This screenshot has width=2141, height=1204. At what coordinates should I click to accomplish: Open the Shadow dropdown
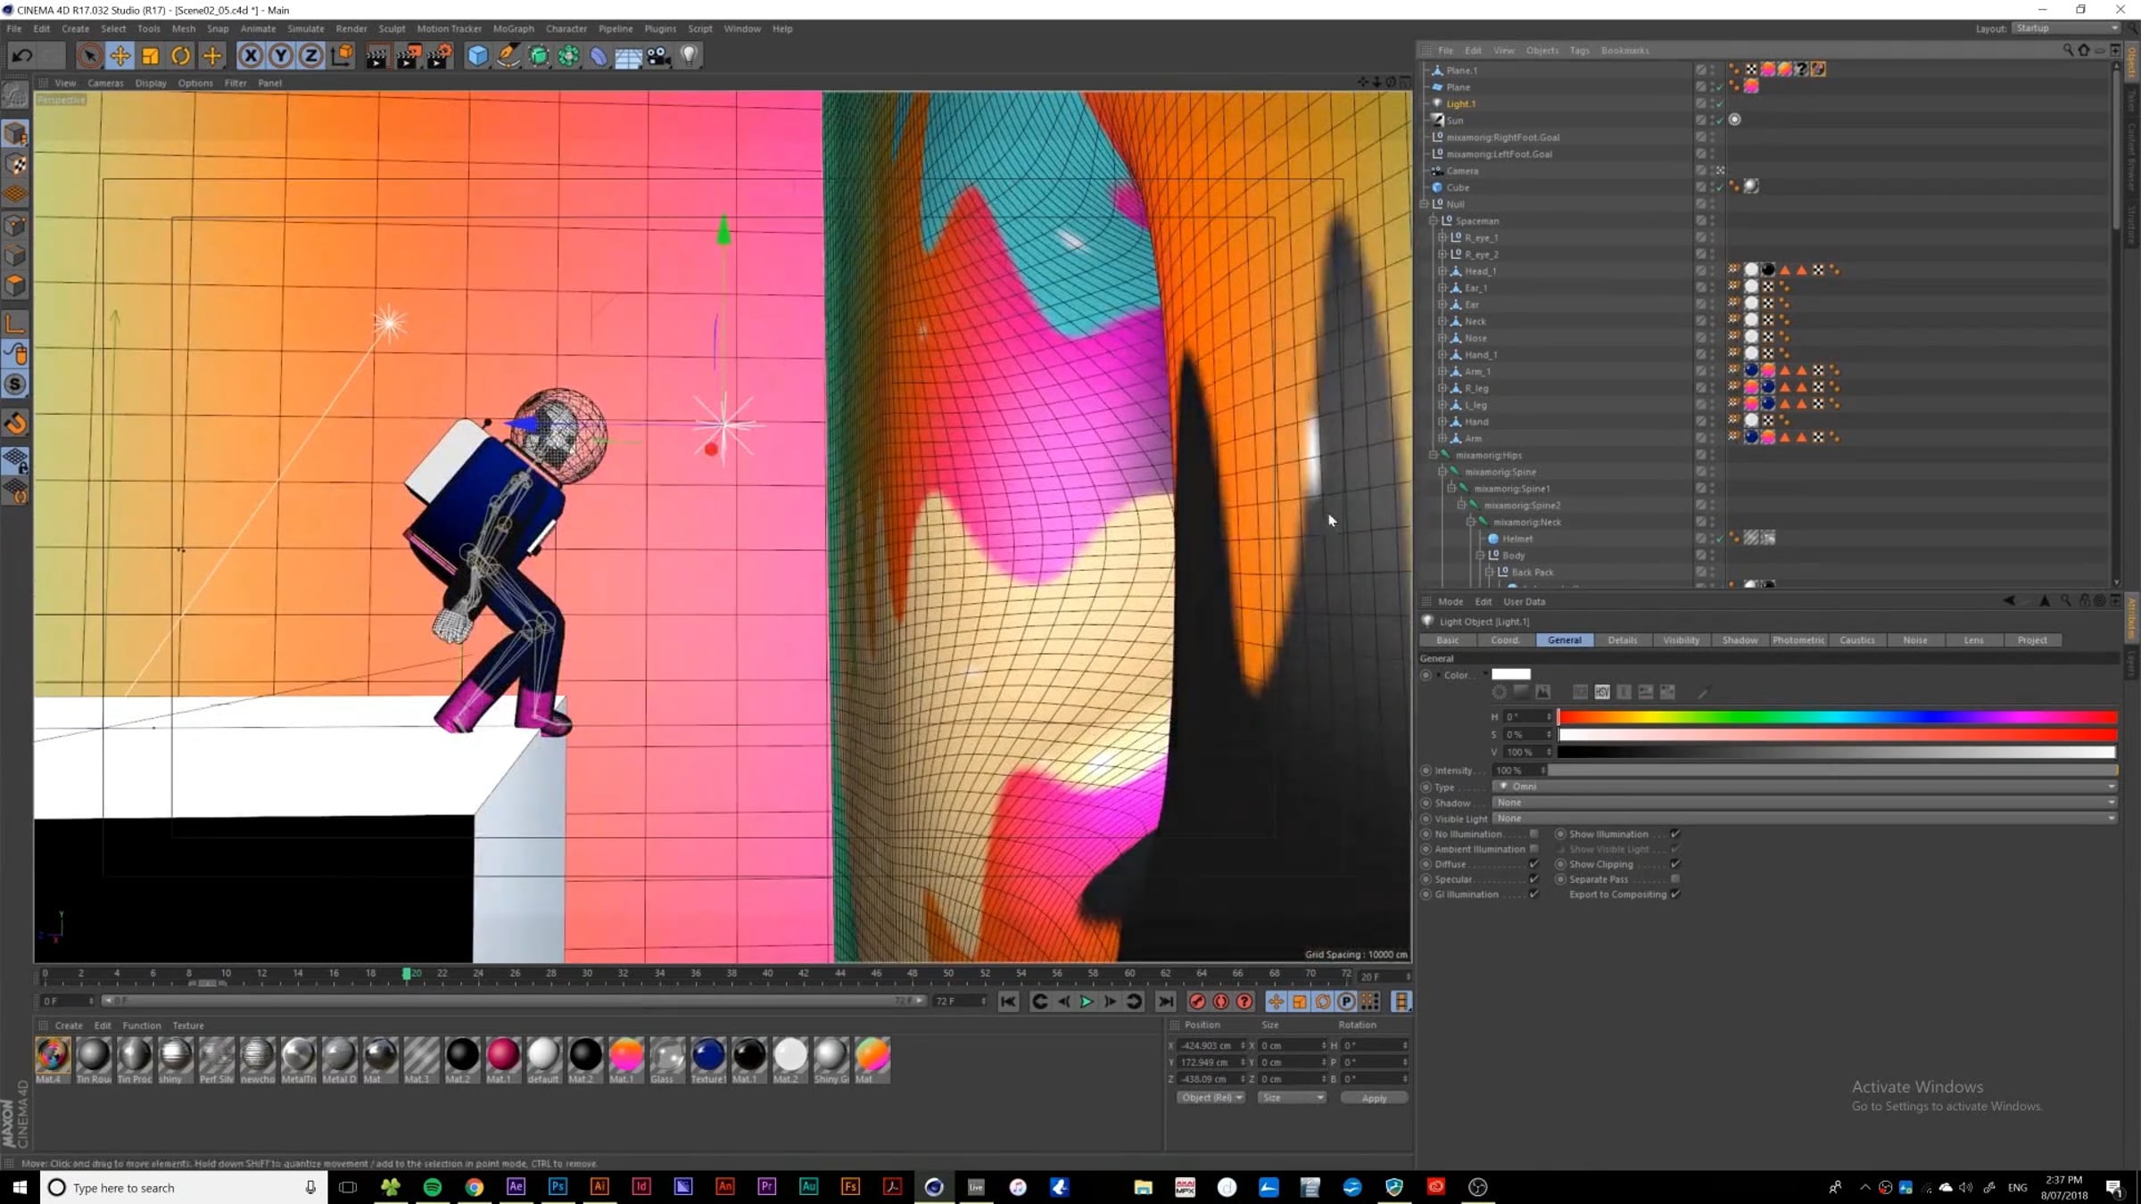1805,803
